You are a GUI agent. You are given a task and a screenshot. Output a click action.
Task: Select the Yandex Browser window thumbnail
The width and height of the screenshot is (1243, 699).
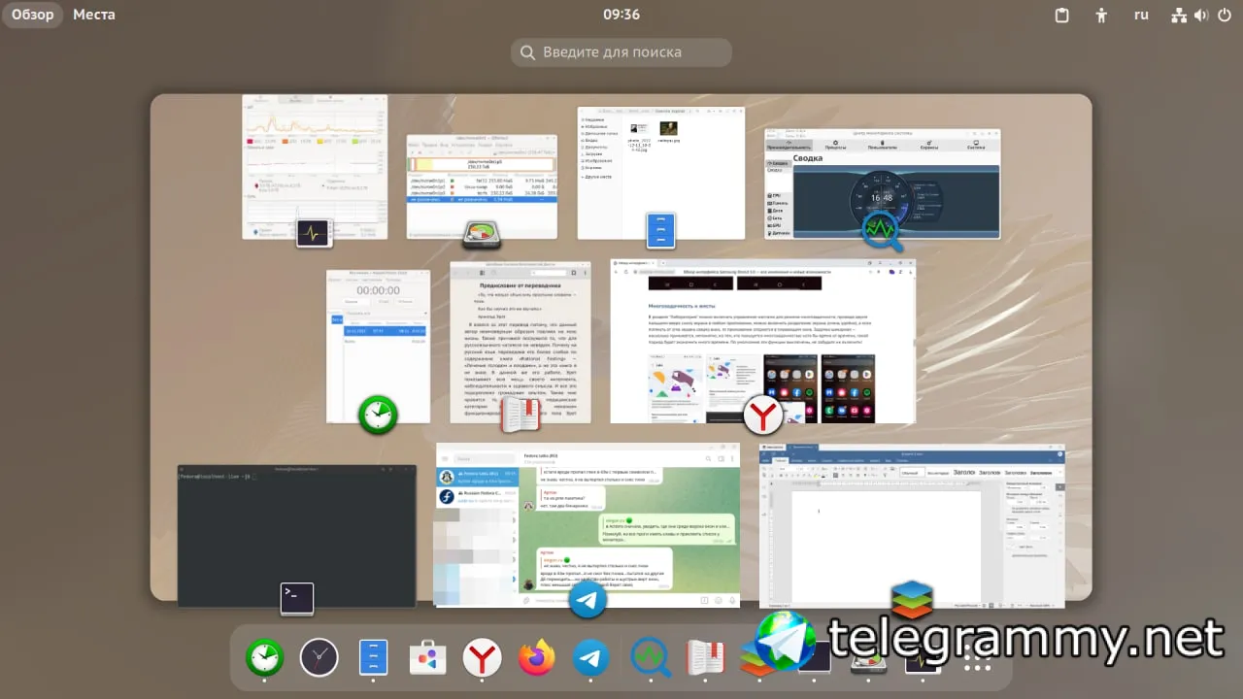762,341
